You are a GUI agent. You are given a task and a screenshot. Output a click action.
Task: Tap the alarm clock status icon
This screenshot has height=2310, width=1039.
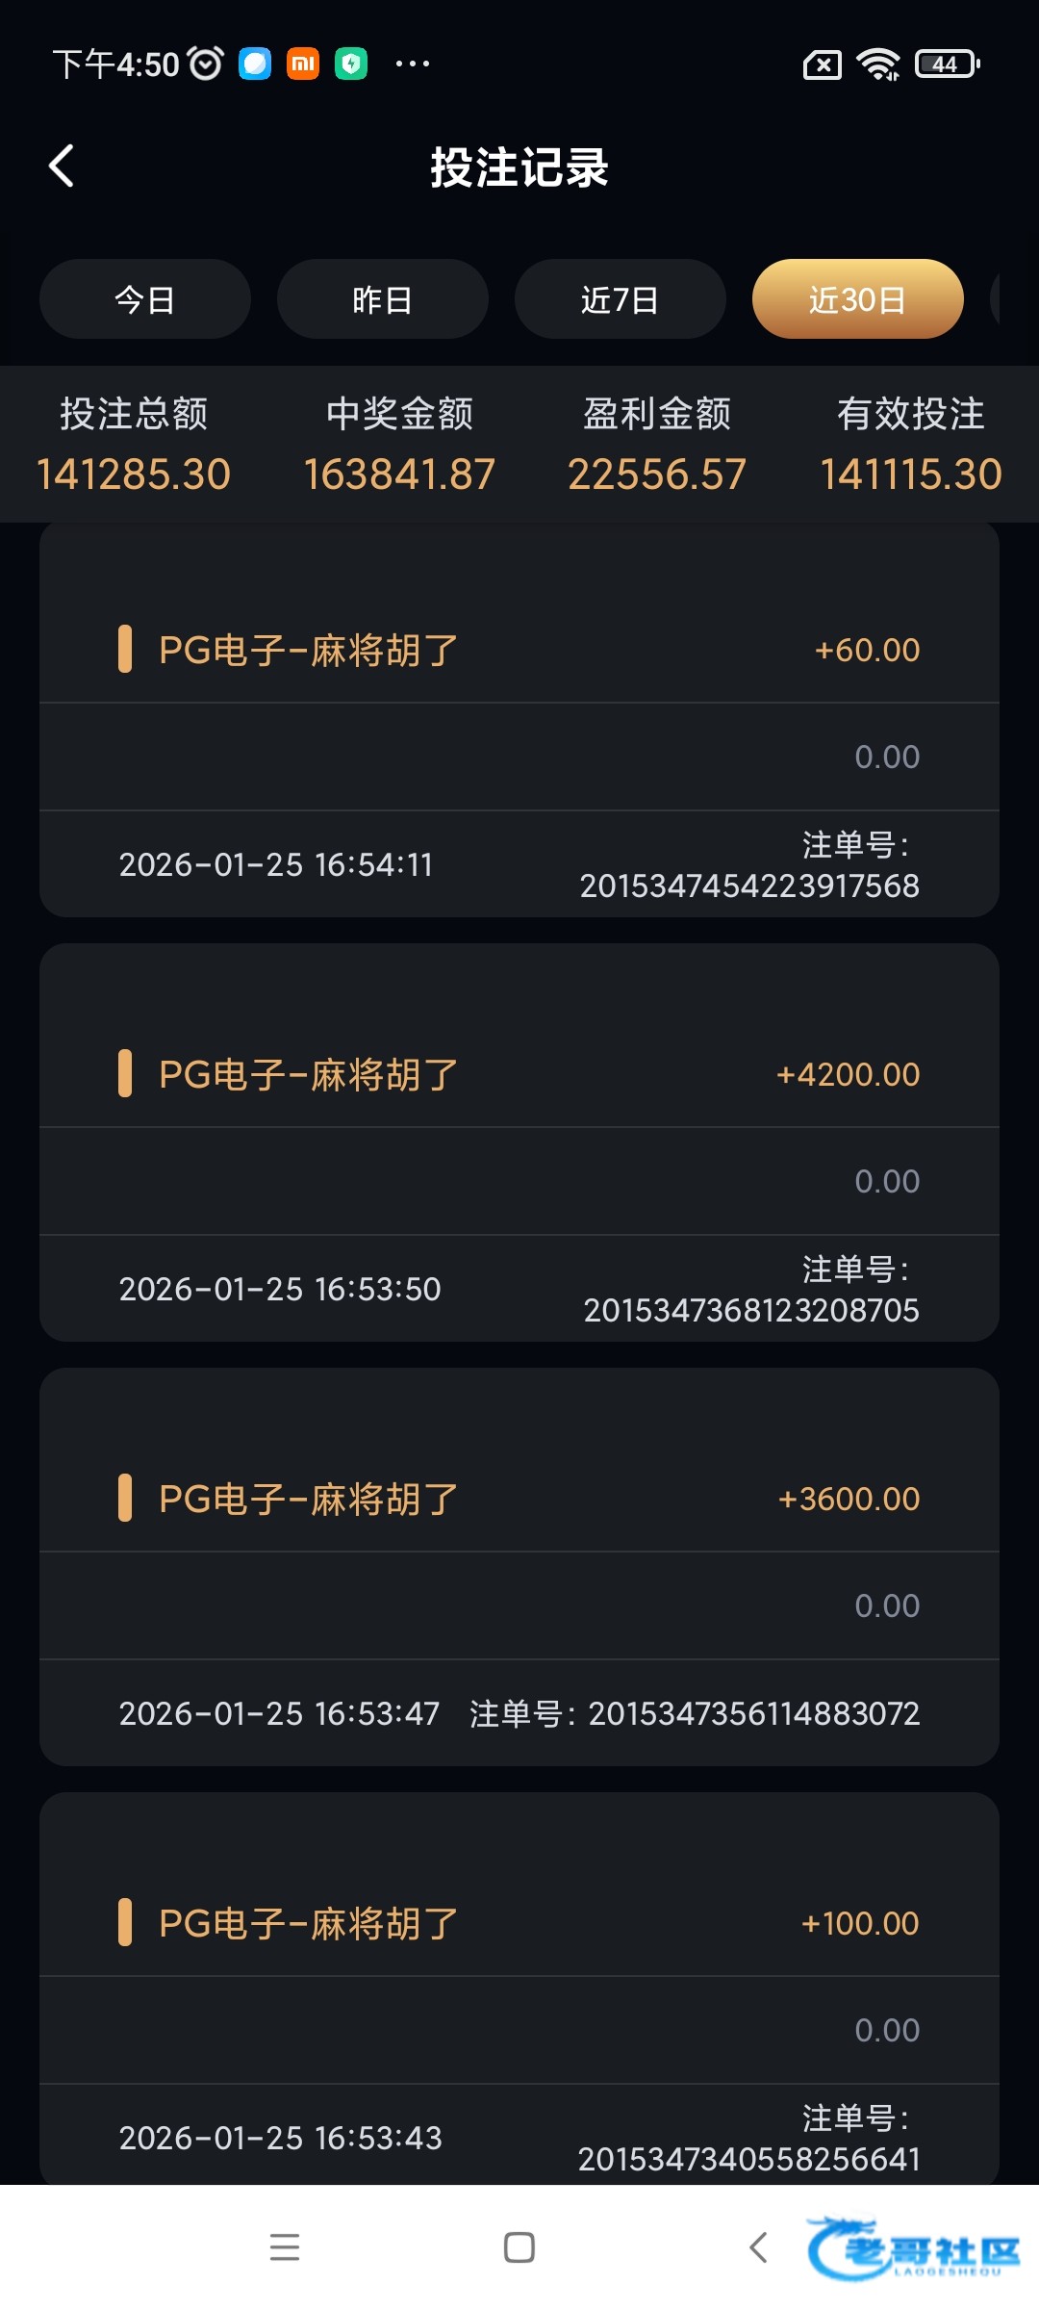click(x=206, y=64)
